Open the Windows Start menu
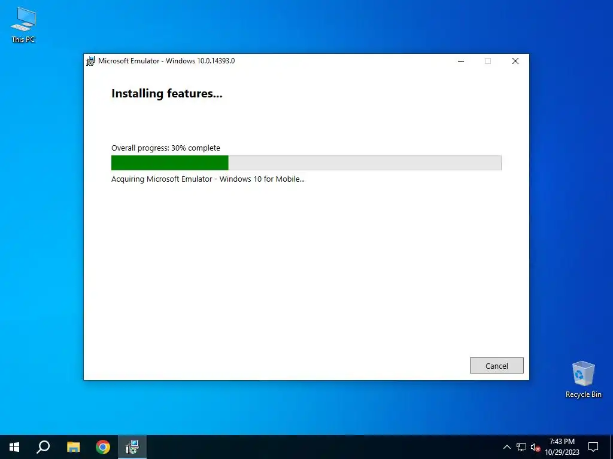 click(x=14, y=447)
